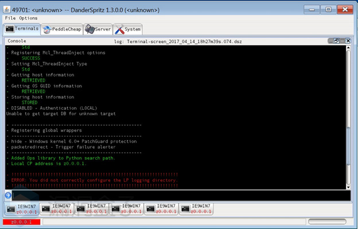Click the log file name Terminal-screen_2017_04_14
Screen dimensions: 358x229
pos(184,41)
